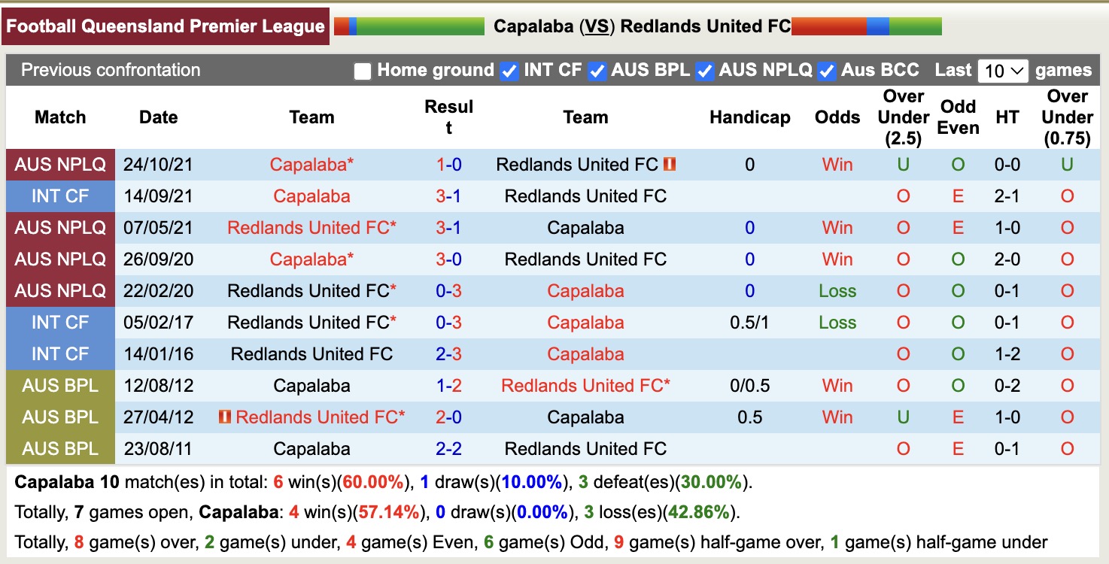The image size is (1109, 564).
Task: Click Loss odds on the 22/02/20 row
Action: tap(837, 290)
